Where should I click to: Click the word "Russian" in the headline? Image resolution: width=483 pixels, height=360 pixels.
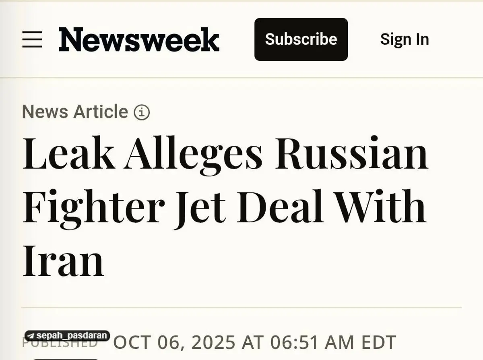(x=351, y=154)
